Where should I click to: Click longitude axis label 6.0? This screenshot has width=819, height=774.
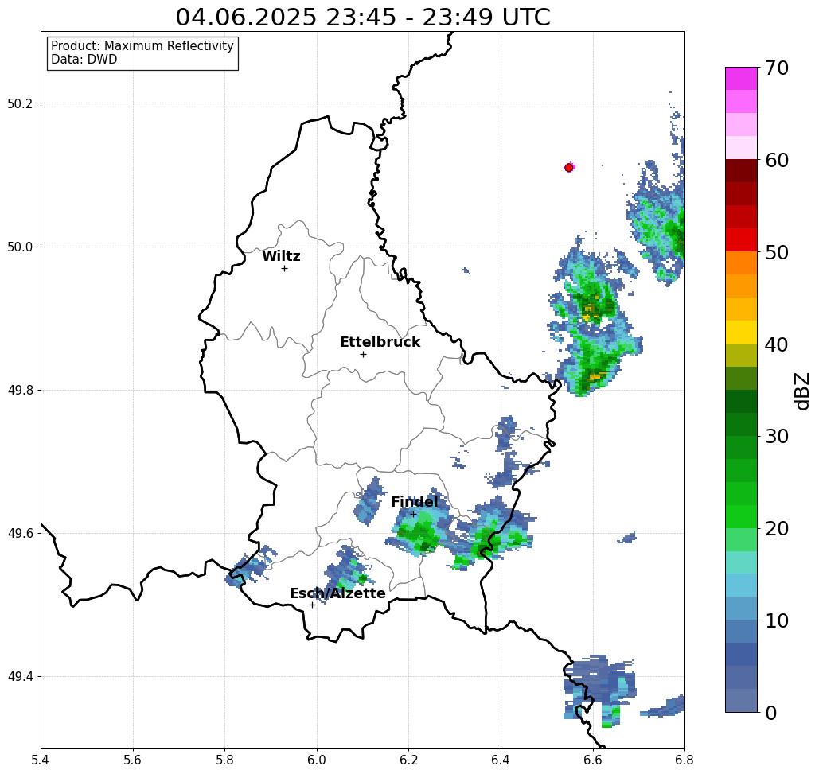(317, 760)
